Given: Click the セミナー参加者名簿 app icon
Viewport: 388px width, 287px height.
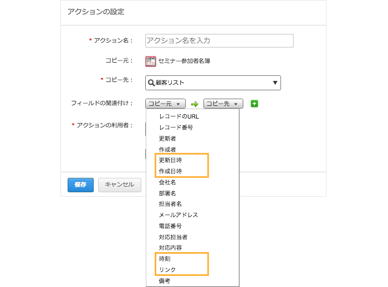Looking at the screenshot, I should click(151, 61).
